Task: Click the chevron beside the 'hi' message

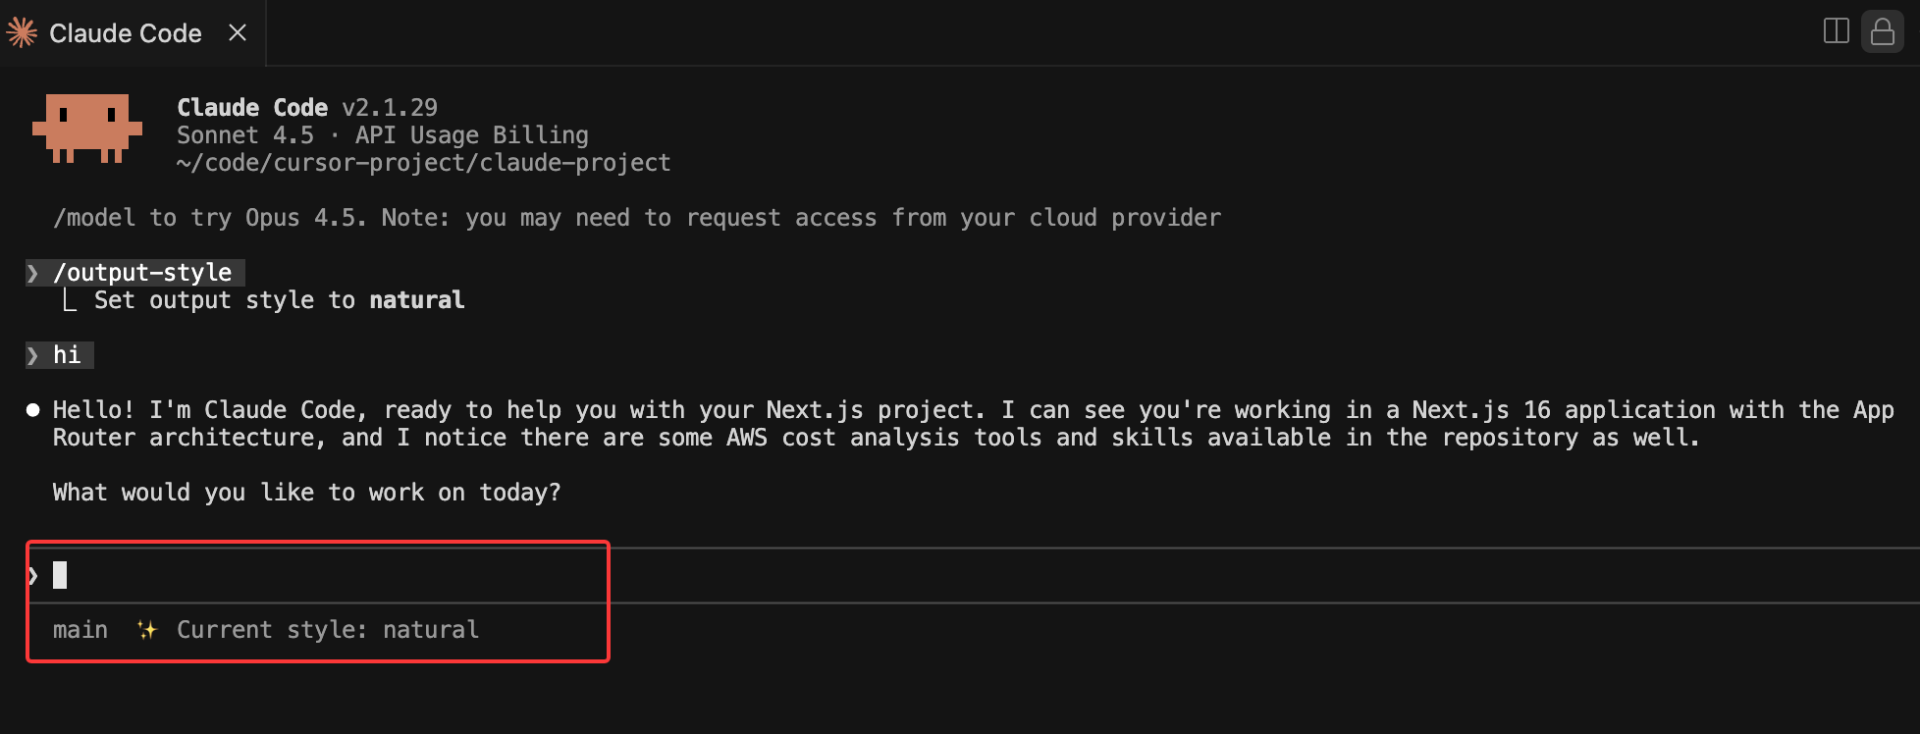Action: click(x=33, y=355)
